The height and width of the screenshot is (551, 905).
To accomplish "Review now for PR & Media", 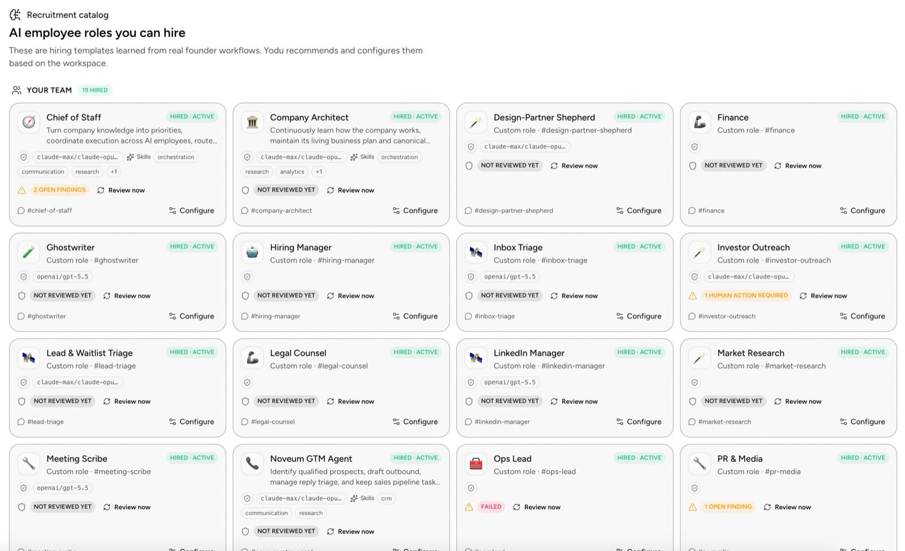I will (787, 507).
